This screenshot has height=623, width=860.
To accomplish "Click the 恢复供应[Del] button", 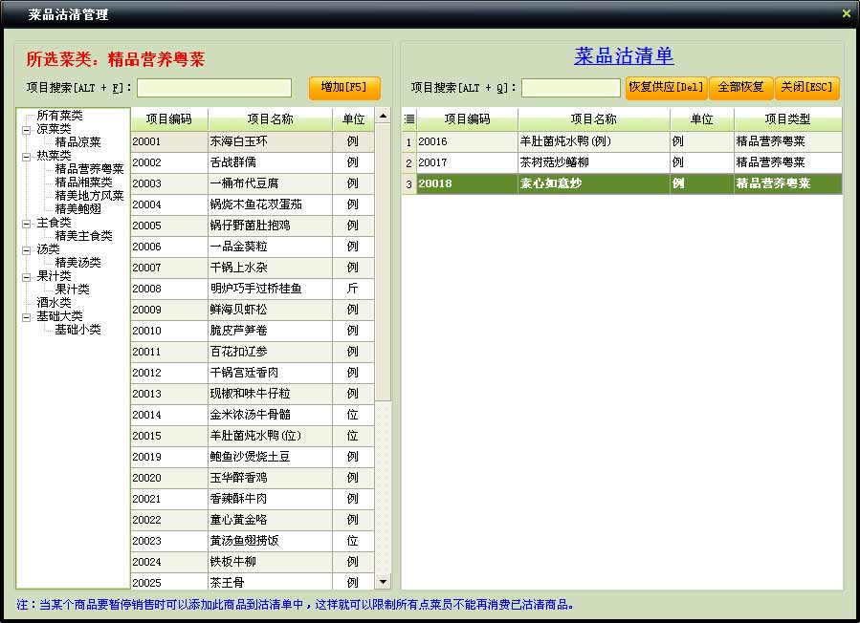I will click(x=666, y=87).
